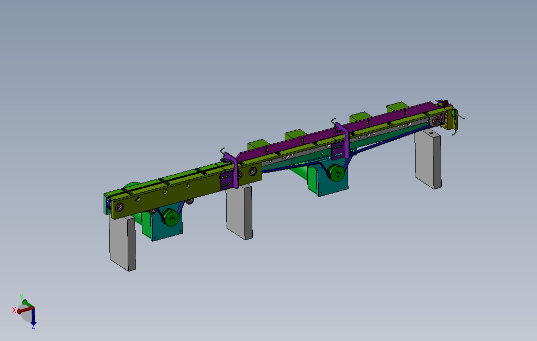The image size is (537, 341).
Task: Click the red X axis arrow
Action: pos(19,312)
